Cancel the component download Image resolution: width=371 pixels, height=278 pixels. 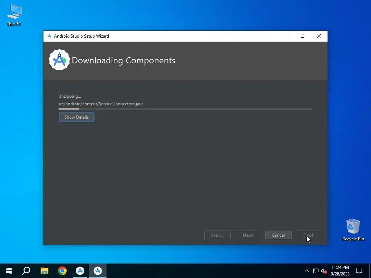tap(278, 235)
